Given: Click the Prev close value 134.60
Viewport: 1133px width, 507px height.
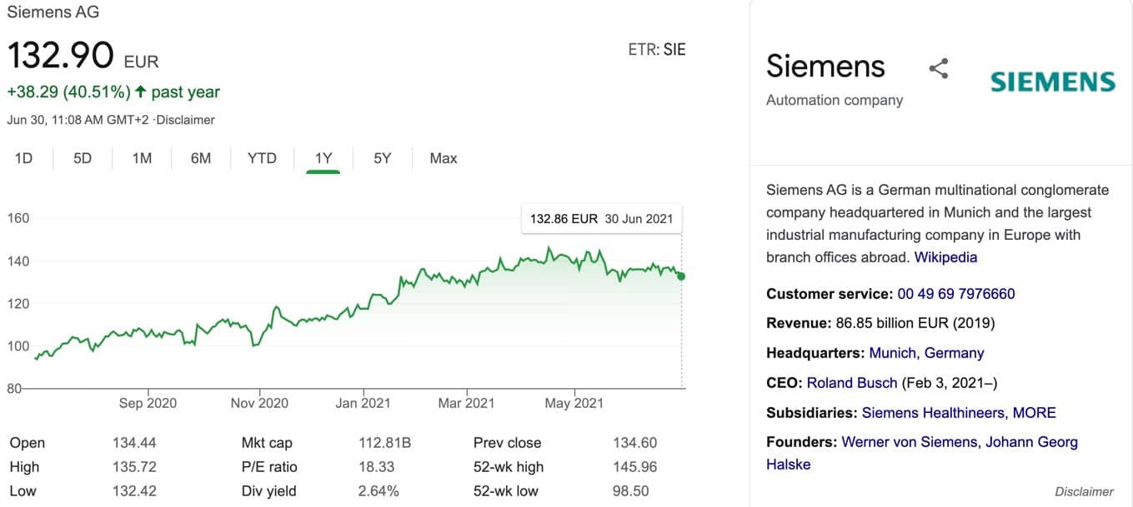Looking at the screenshot, I should [634, 443].
